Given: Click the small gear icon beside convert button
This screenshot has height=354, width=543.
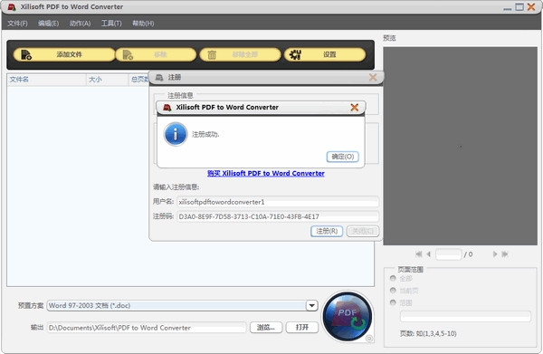Looking at the screenshot, I should [369, 339].
